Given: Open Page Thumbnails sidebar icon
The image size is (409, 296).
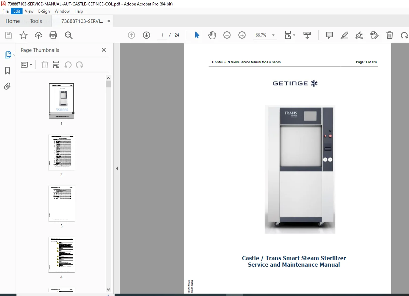Looking at the screenshot, I should [x=8, y=55].
